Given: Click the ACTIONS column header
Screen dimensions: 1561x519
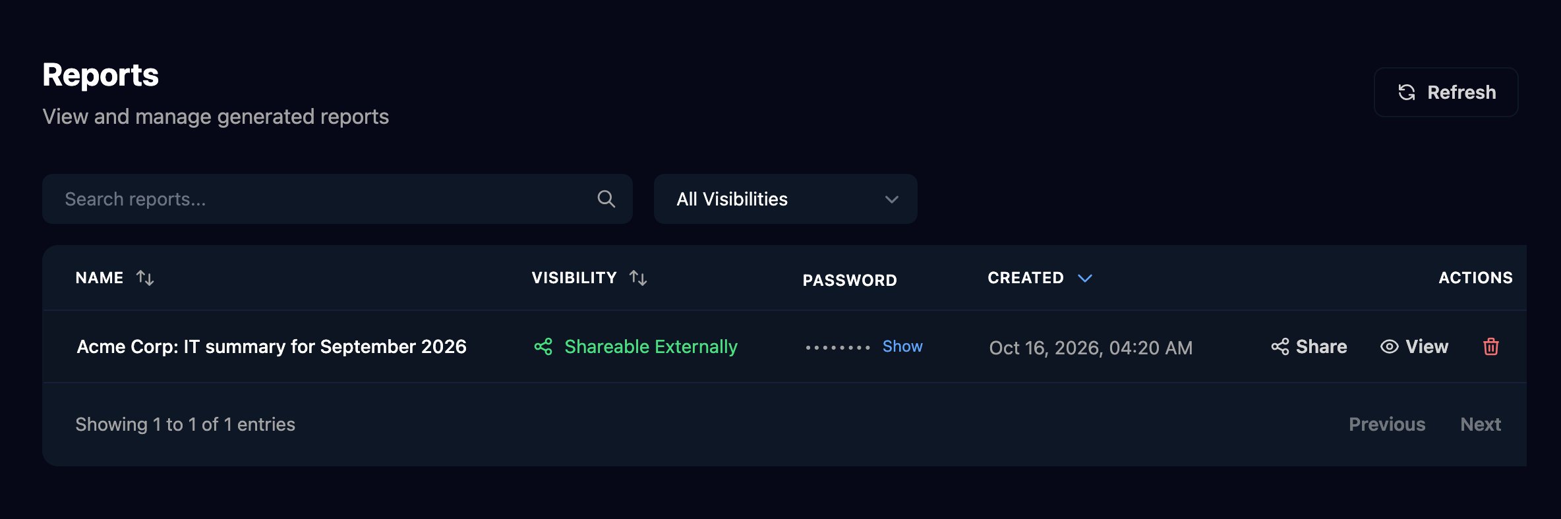Looking at the screenshot, I should point(1475,278).
